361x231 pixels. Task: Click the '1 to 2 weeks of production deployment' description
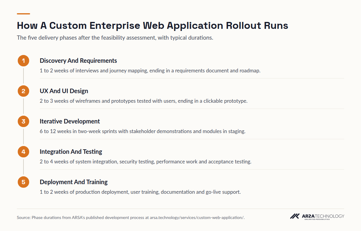(140, 192)
